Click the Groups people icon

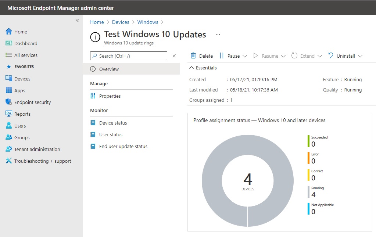click(9, 137)
